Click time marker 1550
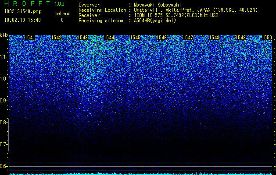The height and width of the screenshot is (175, 276). [267, 38]
